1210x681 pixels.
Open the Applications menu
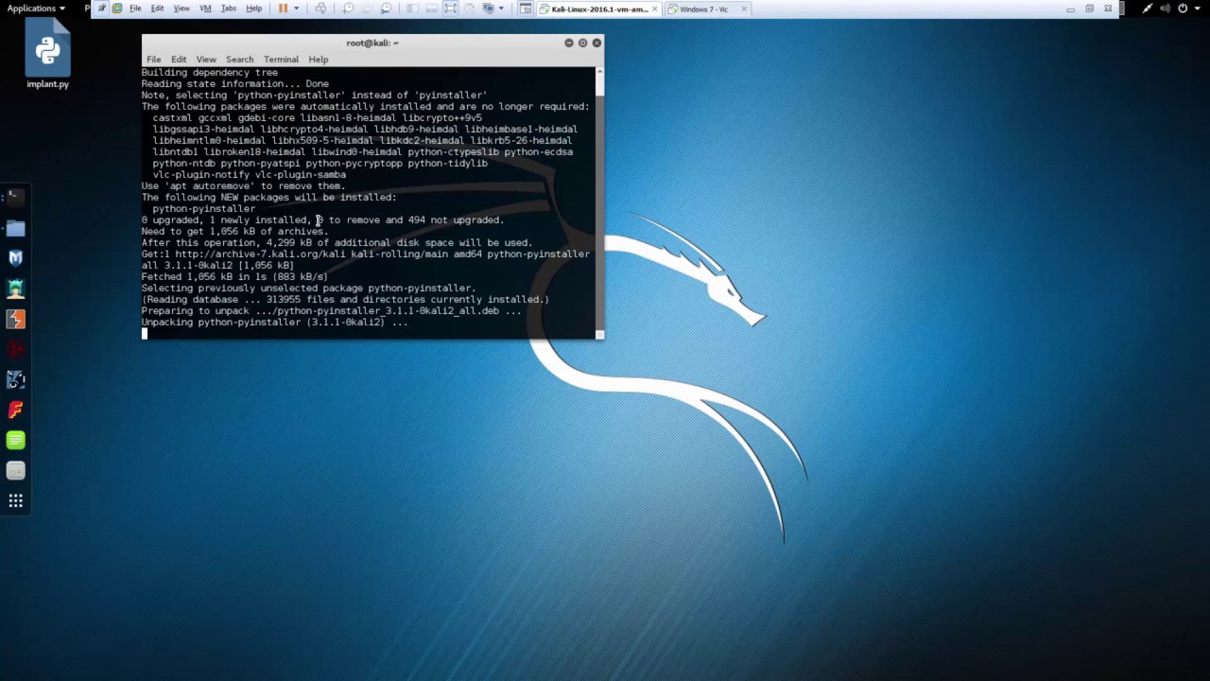pos(36,9)
